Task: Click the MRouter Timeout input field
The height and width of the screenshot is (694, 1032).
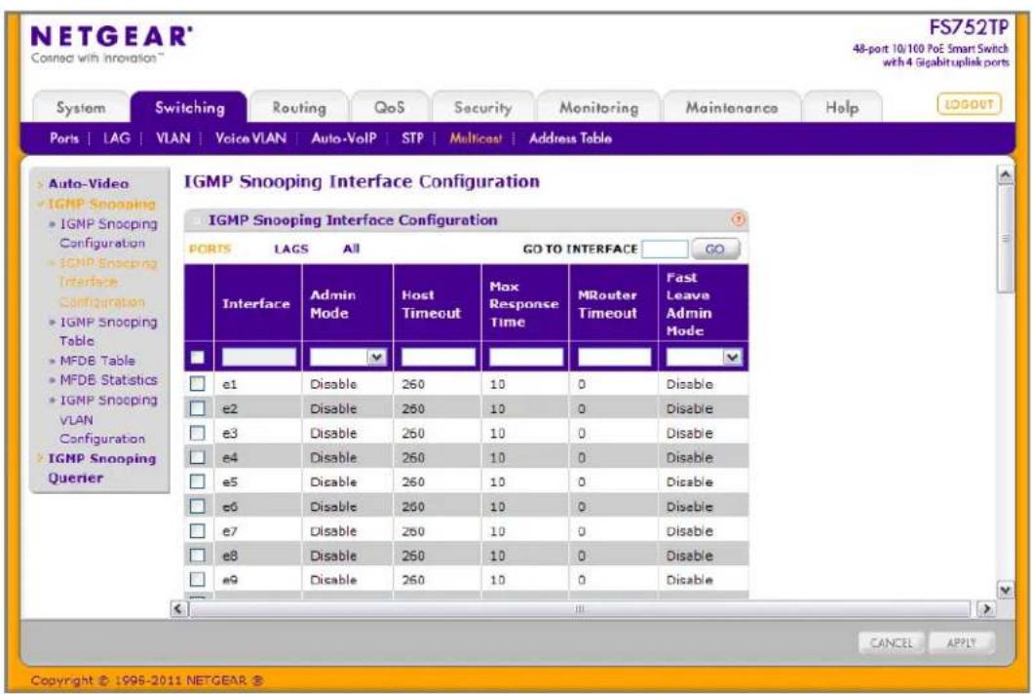Action: pos(614,357)
